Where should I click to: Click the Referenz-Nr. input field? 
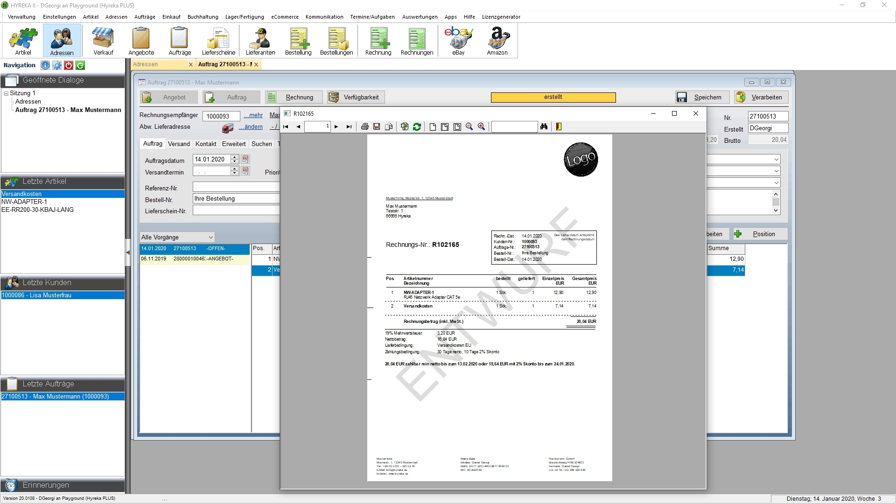236,188
